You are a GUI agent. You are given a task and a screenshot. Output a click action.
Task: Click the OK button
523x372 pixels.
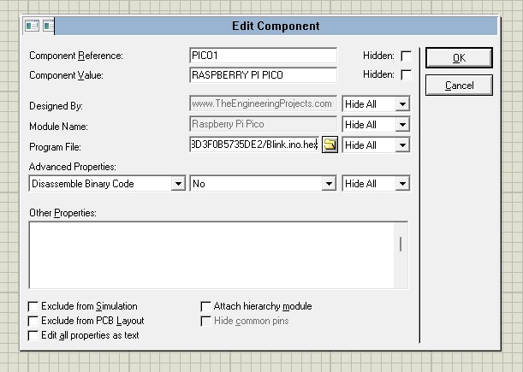pyautogui.click(x=459, y=57)
